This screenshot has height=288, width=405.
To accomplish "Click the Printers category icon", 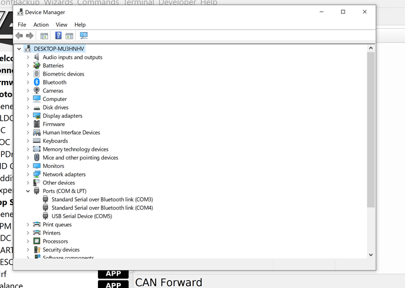I will [x=36, y=232].
